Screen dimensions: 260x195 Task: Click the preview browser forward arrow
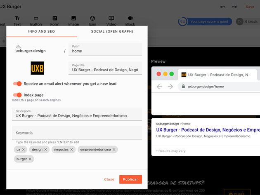(x=170, y=87)
